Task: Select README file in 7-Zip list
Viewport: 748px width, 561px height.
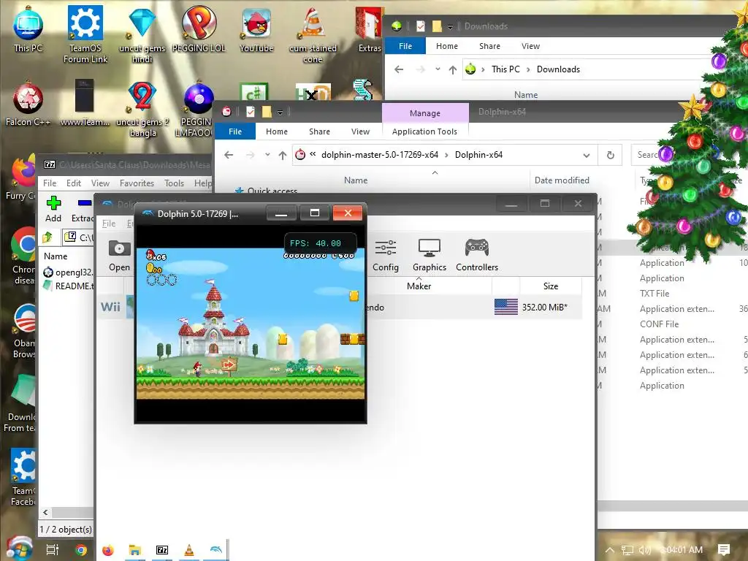Action: (x=68, y=286)
